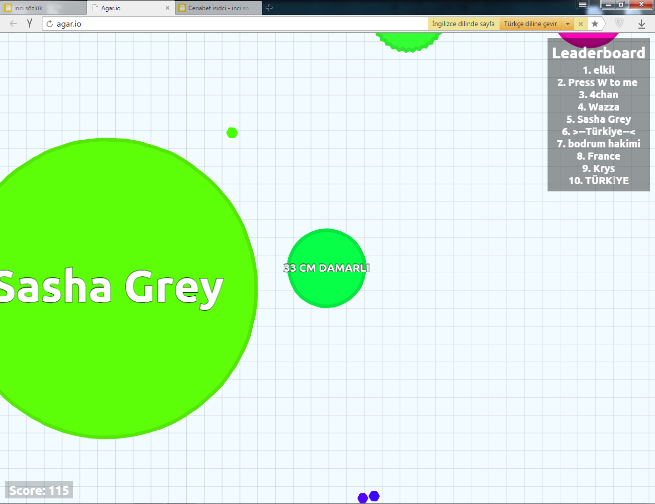This screenshot has width=655, height=504.
Task: Click the spiky green virus cell
Action: point(408,42)
